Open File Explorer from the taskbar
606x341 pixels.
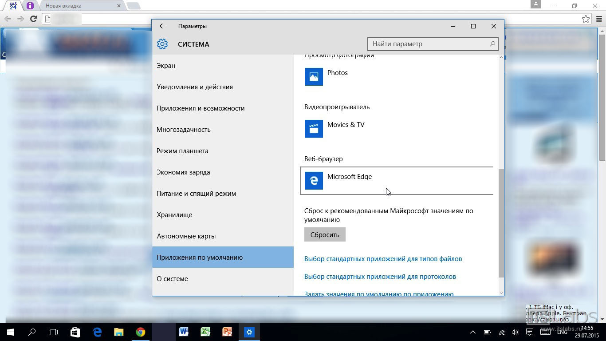click(119, 332)
